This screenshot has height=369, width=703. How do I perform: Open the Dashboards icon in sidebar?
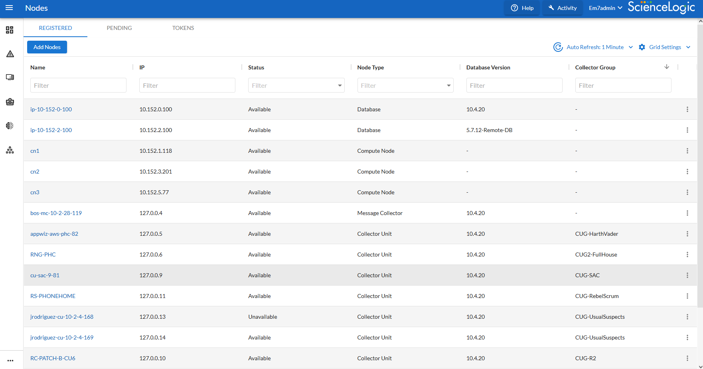point(10,30)
